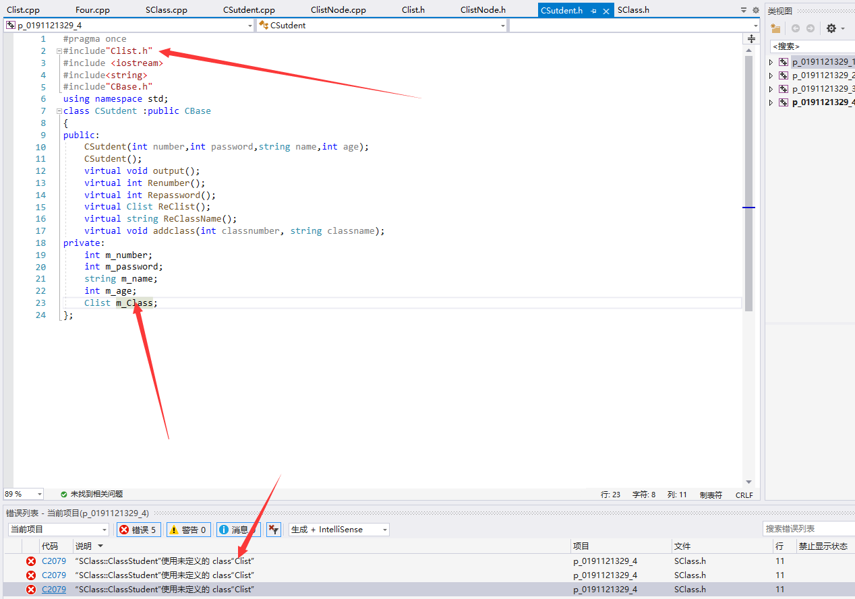
Task: Open the first C2079 error code link
Action: (x=54, y=561)
